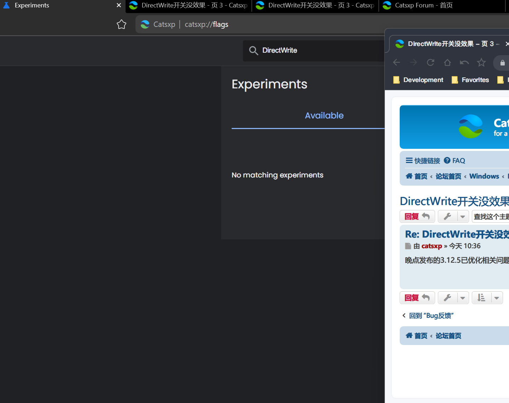Click the Catsxp forum logo
Image resolution: width=509 pixels, height=403 pixels.
470,127
